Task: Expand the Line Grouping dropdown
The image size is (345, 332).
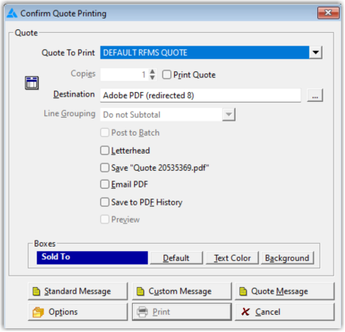Action: point(229,115)
